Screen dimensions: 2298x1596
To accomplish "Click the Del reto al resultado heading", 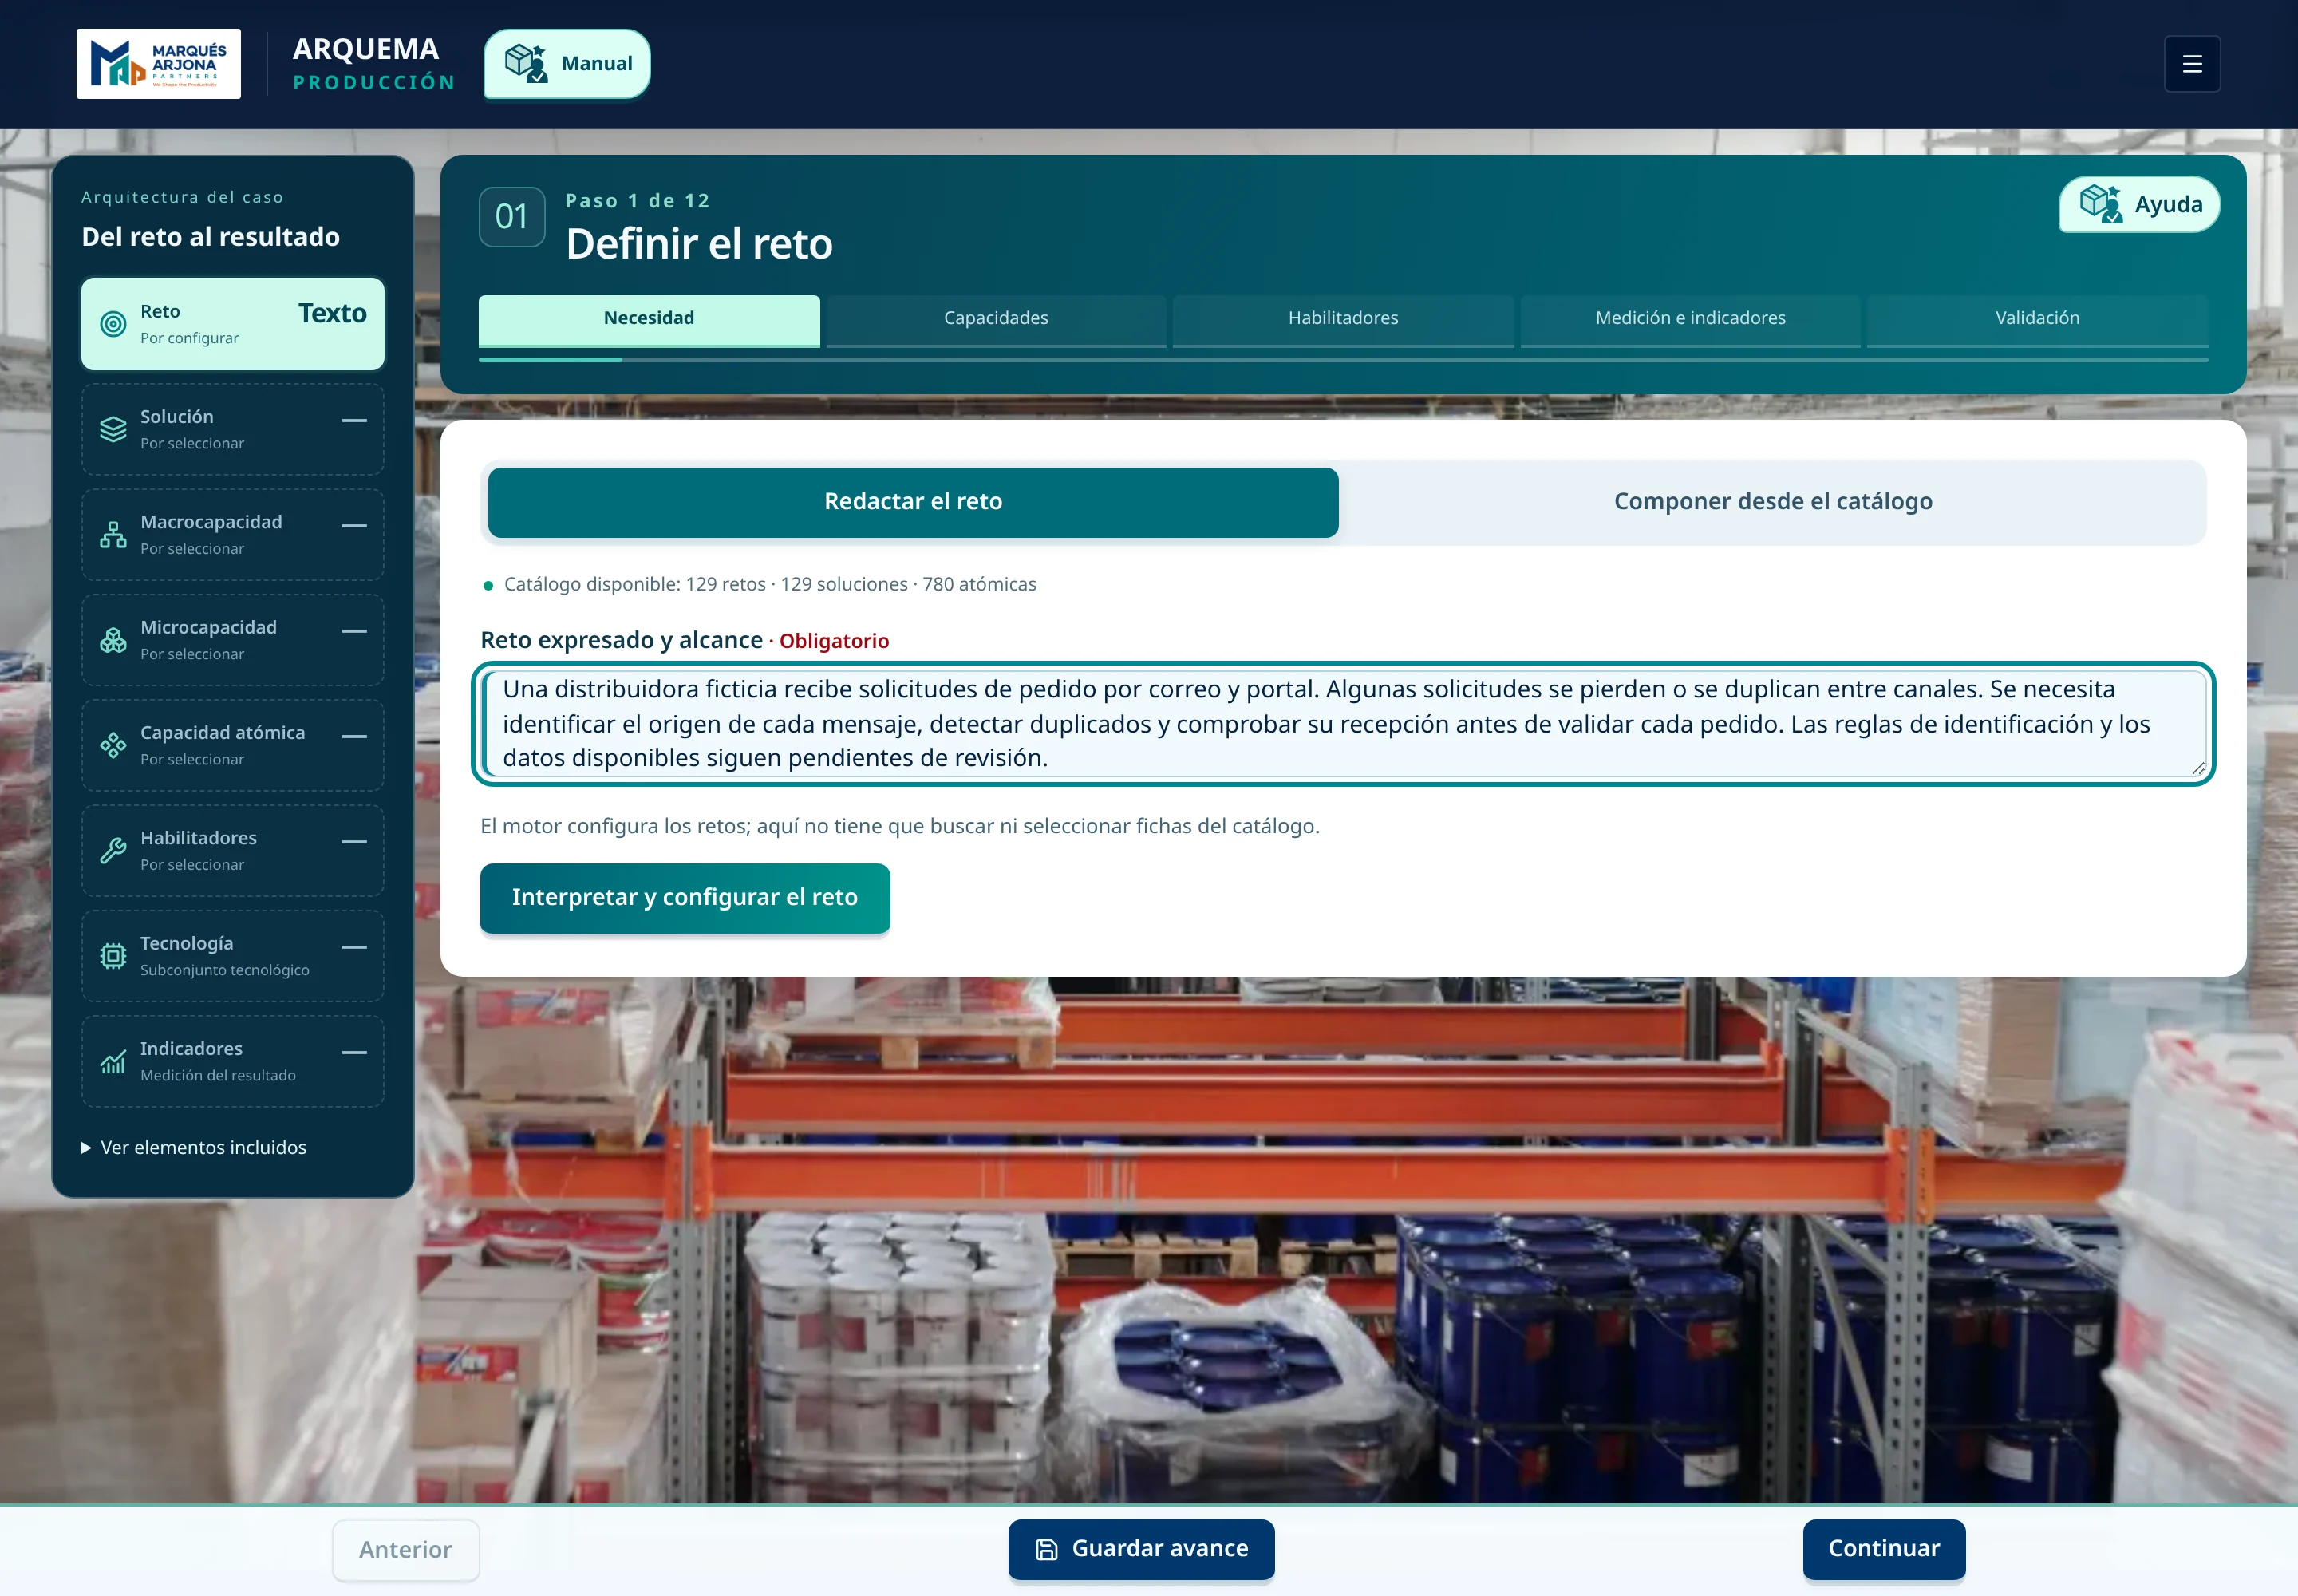I will [211, 237].
